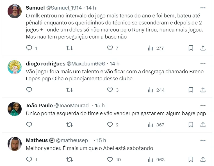Like diogo rodrigues' tweet

tap(110, 90)
